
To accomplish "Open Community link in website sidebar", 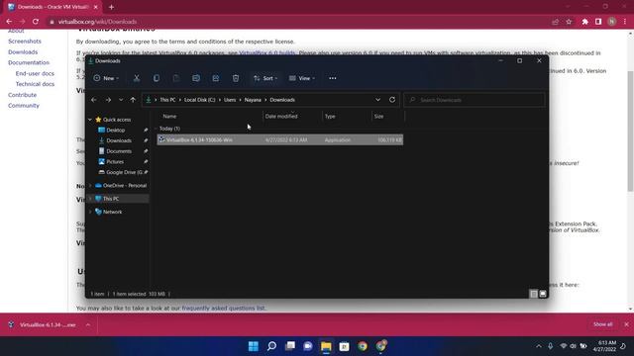I will [x=24, y=106].
